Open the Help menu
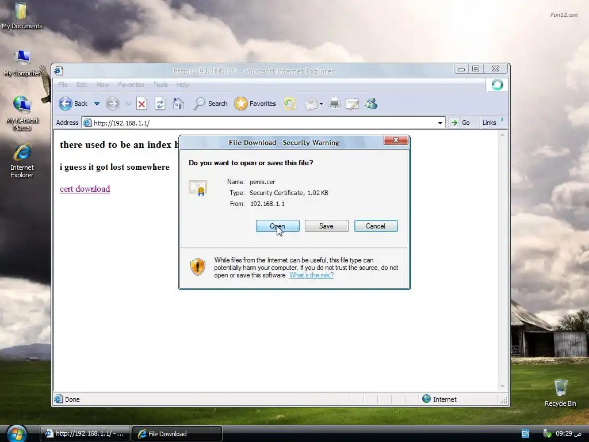The width and height of the screenshot is (589, 442). click(x=182, y=85)
